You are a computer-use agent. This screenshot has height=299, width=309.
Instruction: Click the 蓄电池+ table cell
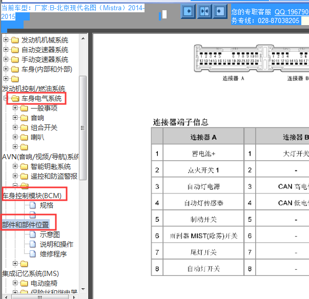[203, 154]
